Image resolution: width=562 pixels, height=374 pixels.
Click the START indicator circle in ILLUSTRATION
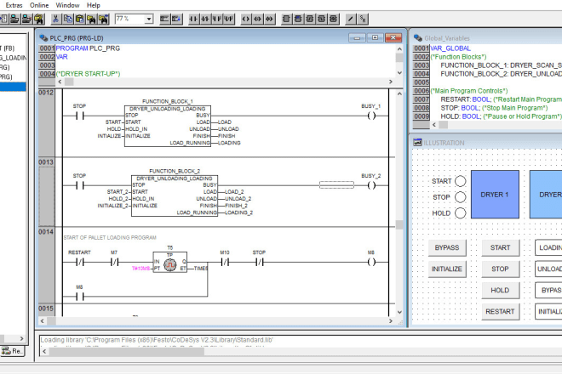tap(460, 181)
